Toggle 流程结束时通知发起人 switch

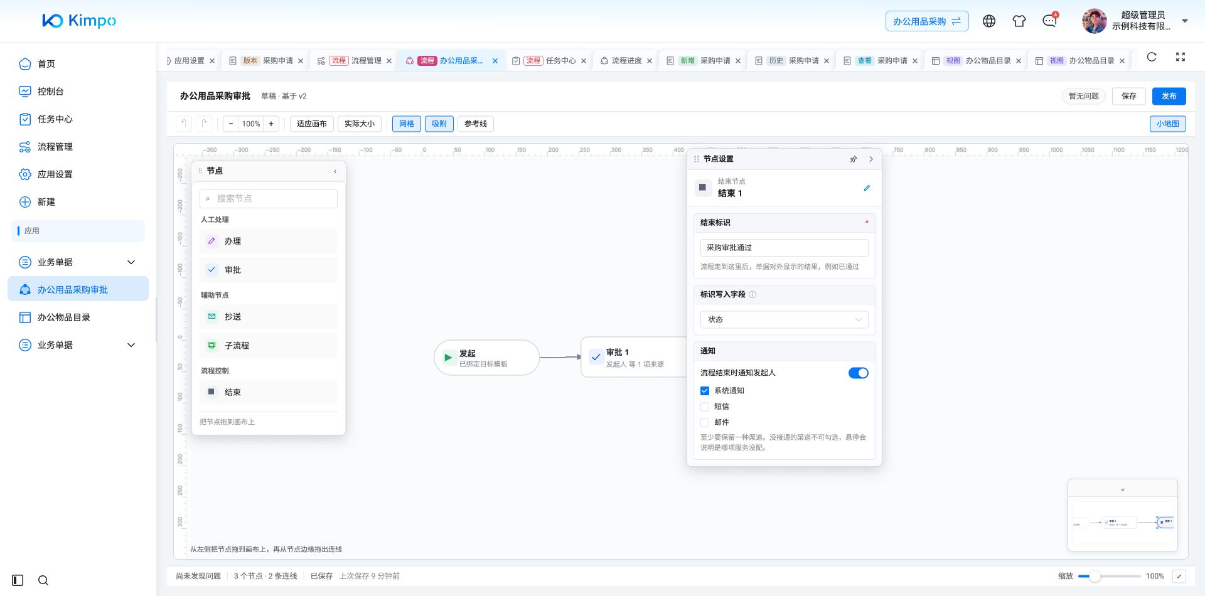(x=859, y=373)
